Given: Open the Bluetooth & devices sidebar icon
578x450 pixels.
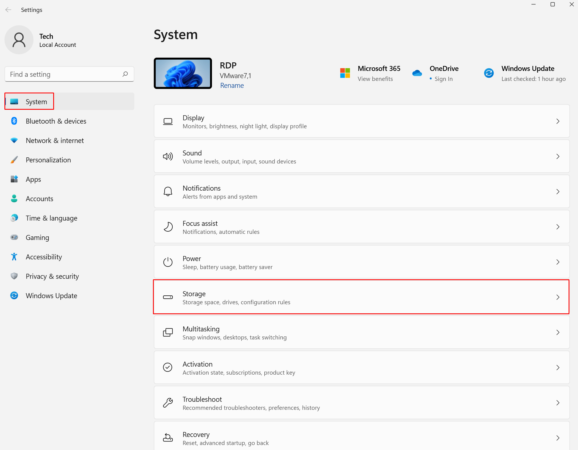Looking at the screenshot, I should (14, 121).
